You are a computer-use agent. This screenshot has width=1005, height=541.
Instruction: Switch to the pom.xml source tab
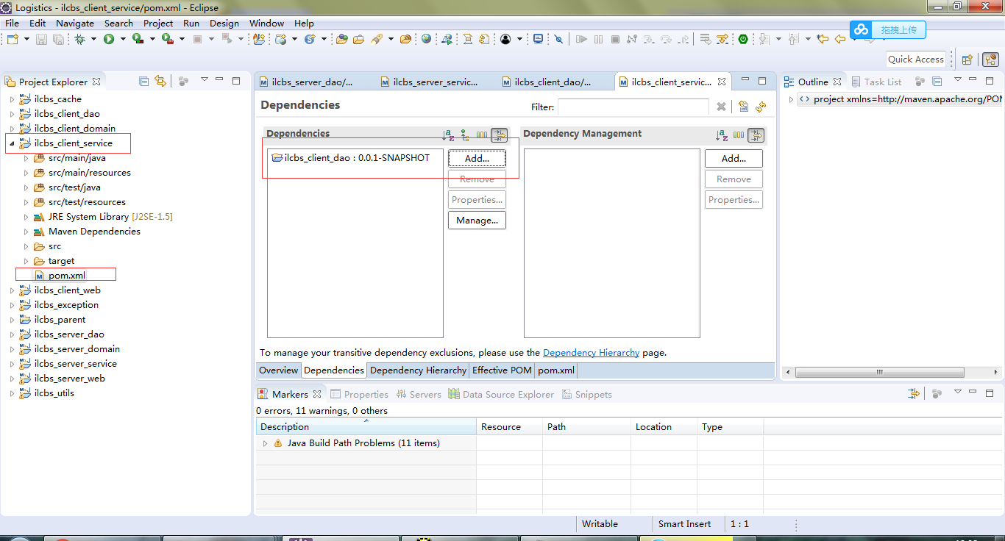click(556, 370)
